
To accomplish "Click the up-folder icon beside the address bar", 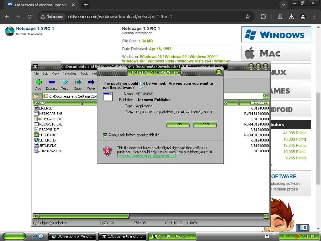I will tap(36, 96).
